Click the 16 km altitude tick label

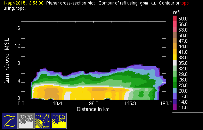17,28
